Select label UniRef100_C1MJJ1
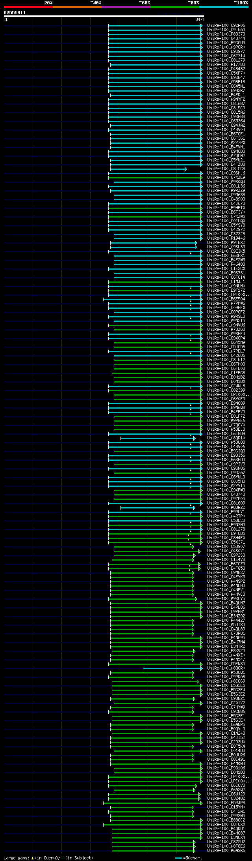The height and width of the screenshot is (861, 252). 226,282
